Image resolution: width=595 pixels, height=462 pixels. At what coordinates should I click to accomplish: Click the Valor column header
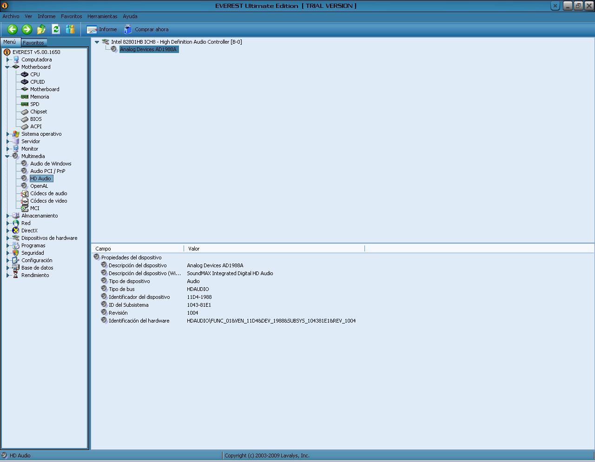[x=274, y=249]
